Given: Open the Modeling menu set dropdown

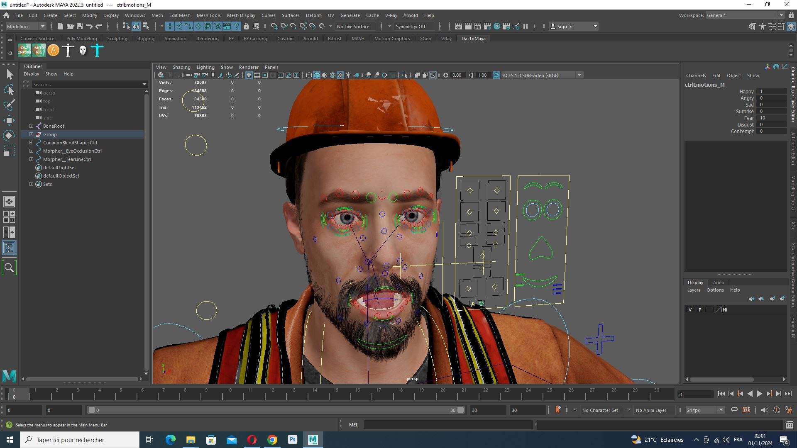Looking at the screenshot, I should click(x=26, y=26).
